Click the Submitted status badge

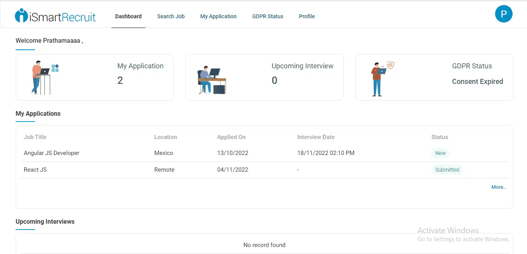[447, 170]
